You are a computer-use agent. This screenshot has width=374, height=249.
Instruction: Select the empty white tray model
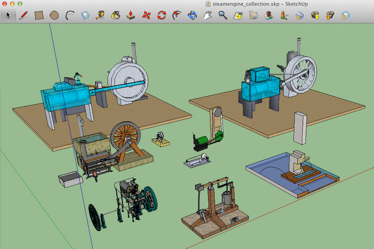point(70,179)
